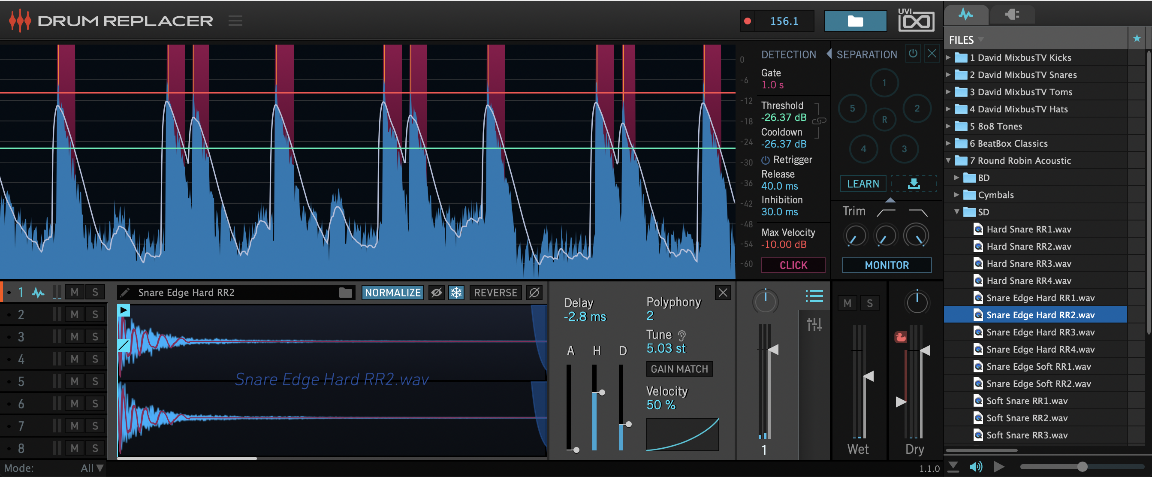Open the FILES dropdown header
The width and height of the screenshot is (1152, 477).
tap(966, 40)
